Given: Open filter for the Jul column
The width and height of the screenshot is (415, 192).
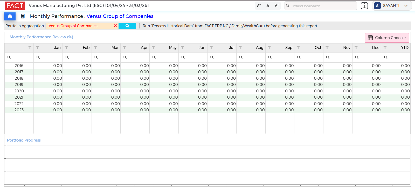Looking at the screenshot, I should [211, 47].
